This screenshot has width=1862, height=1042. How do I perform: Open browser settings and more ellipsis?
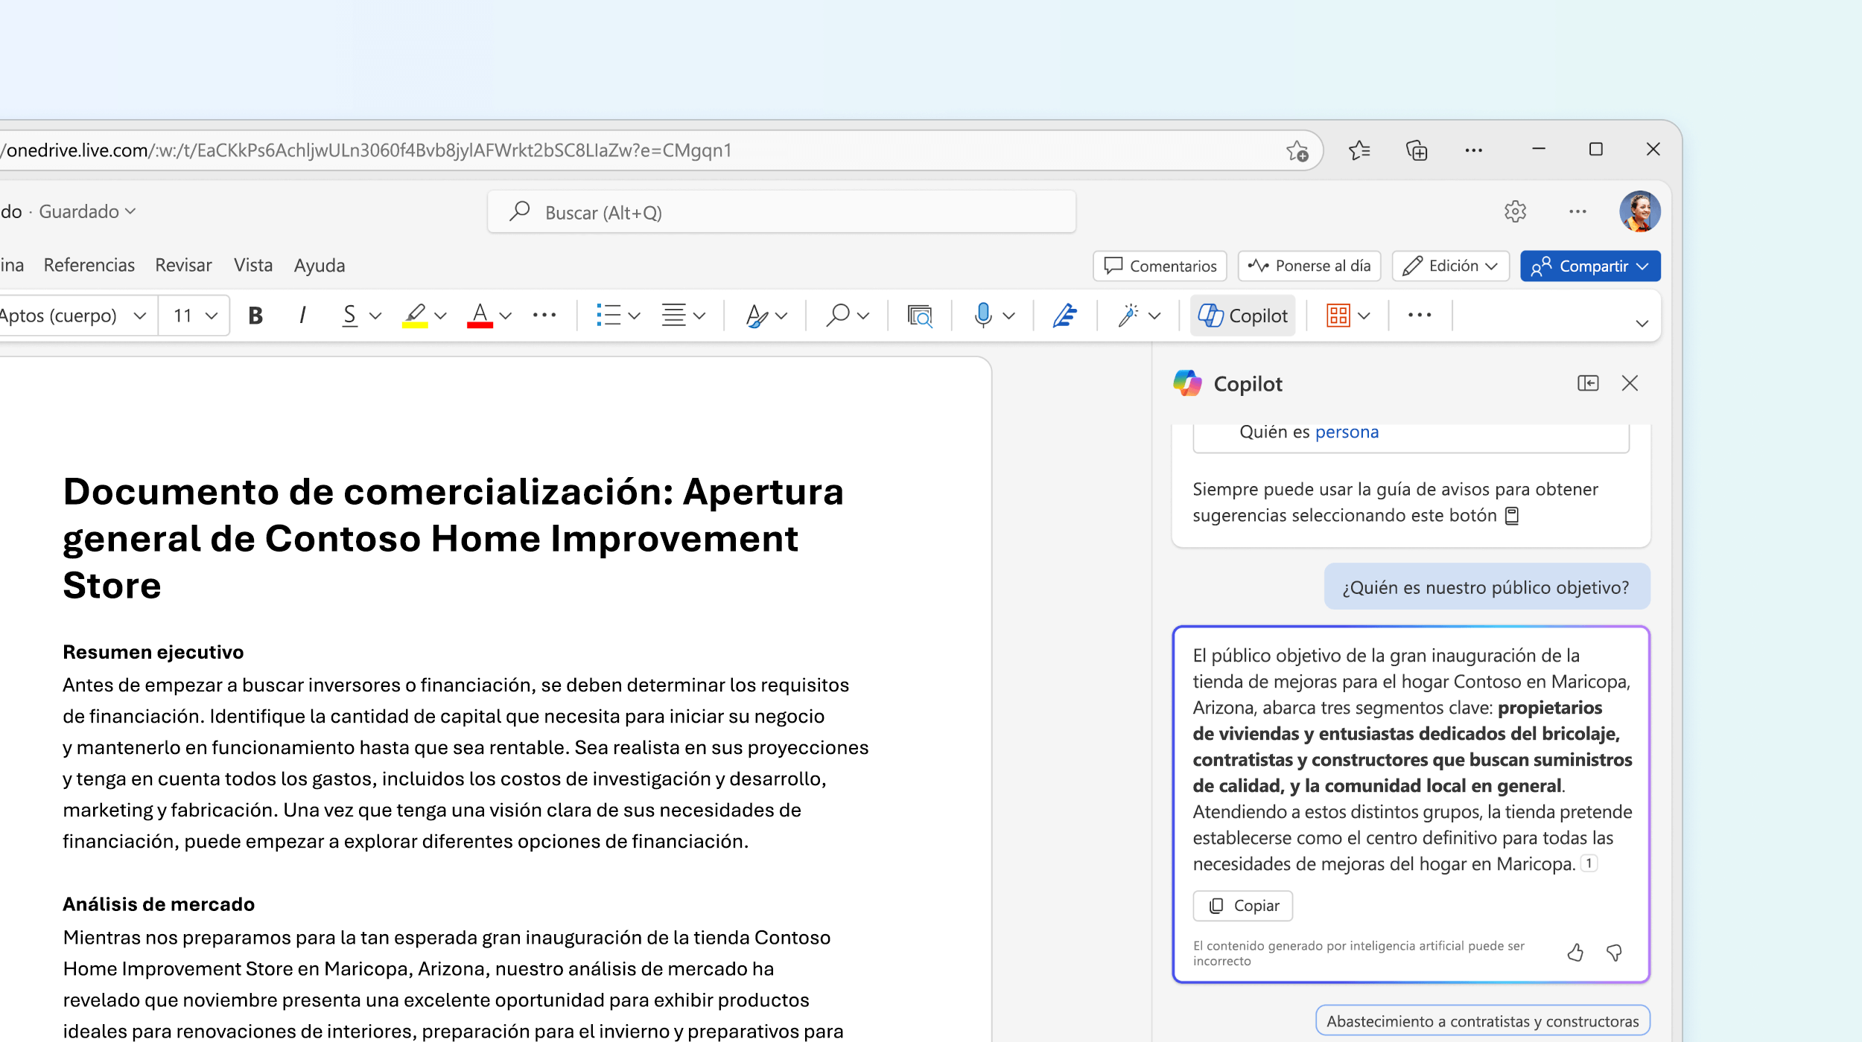[1473, 150]
